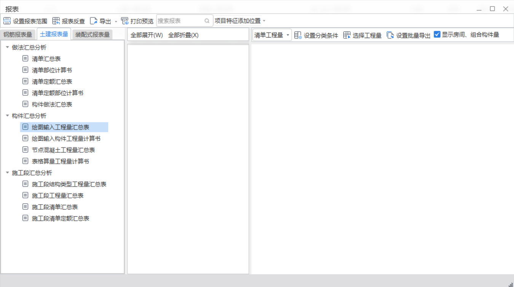Click document icon beside 绘图输入工程量汇总表
Screen dimensions: 514x287
[x=25, y=127]
